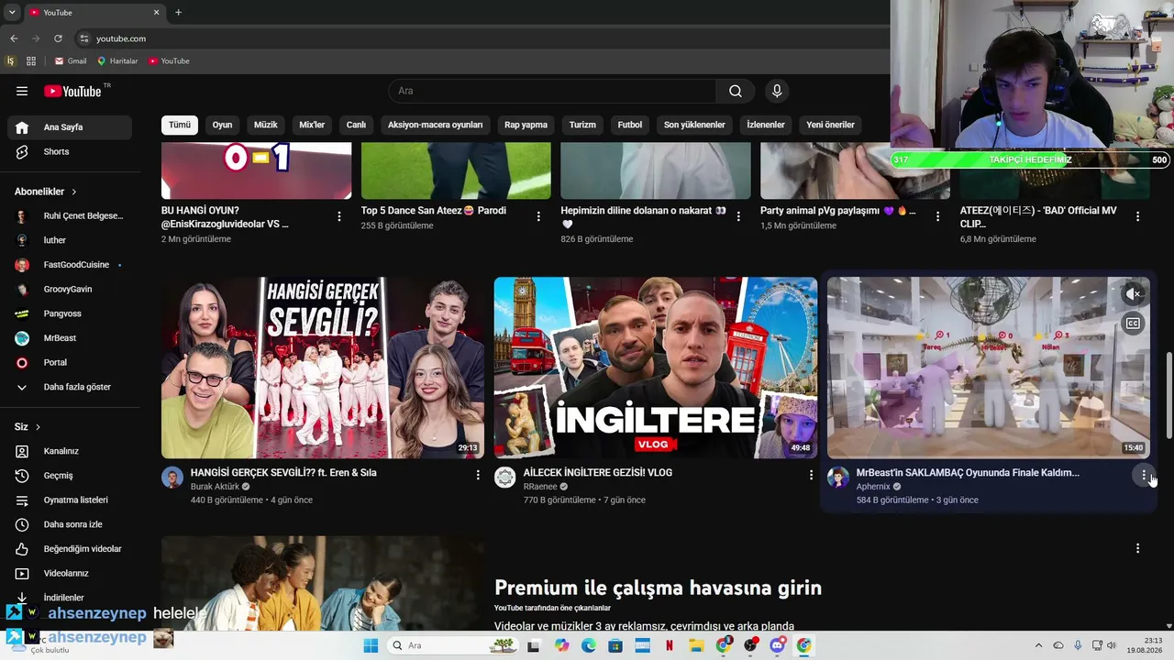Open Daha sonra izle list
Viewport: 1174px width, 660px height.
70,524
